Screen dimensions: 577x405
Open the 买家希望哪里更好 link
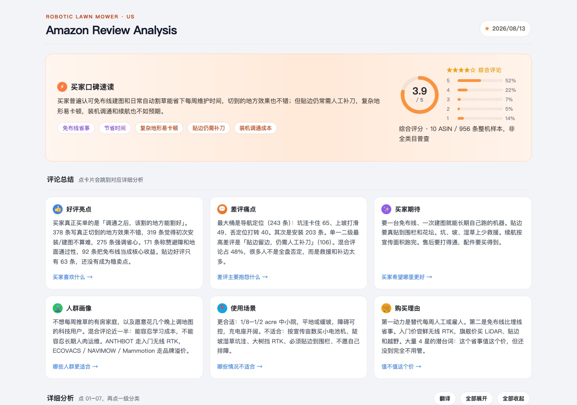[407, 277]
